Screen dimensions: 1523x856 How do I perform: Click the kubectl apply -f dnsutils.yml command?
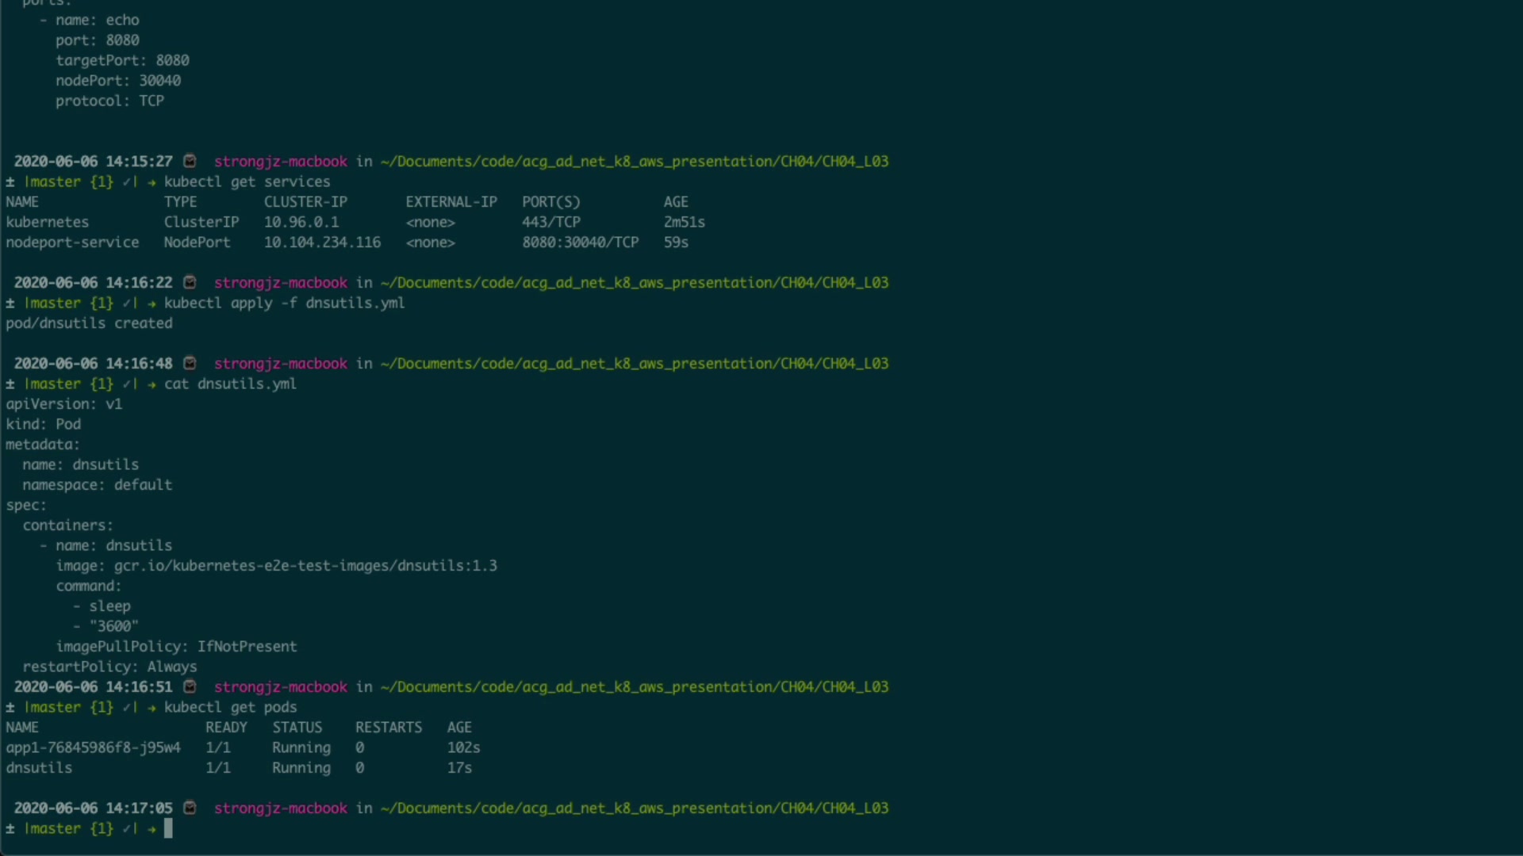[284, 303]
